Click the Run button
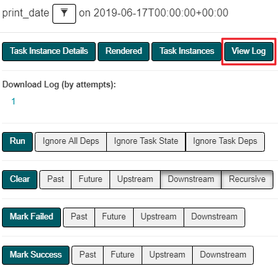278x270 pixels. point(17,142)
